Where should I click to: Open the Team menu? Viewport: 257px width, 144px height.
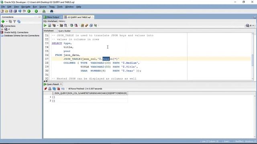pos(52,7)
